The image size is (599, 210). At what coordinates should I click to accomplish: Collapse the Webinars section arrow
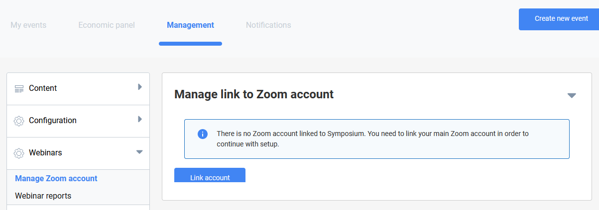[139, 152]
